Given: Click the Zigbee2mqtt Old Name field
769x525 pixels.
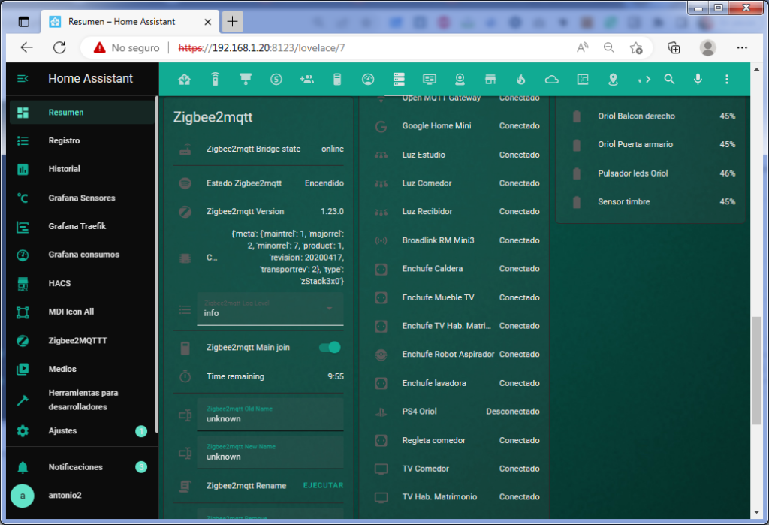Looking at the screenshot, I should 270,415.
